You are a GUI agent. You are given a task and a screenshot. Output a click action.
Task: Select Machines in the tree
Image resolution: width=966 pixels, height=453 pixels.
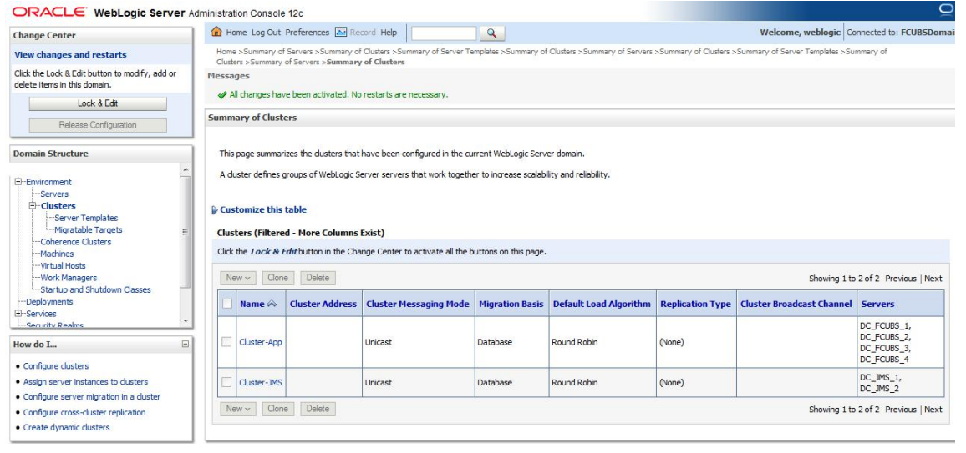(x=57, y=254)
